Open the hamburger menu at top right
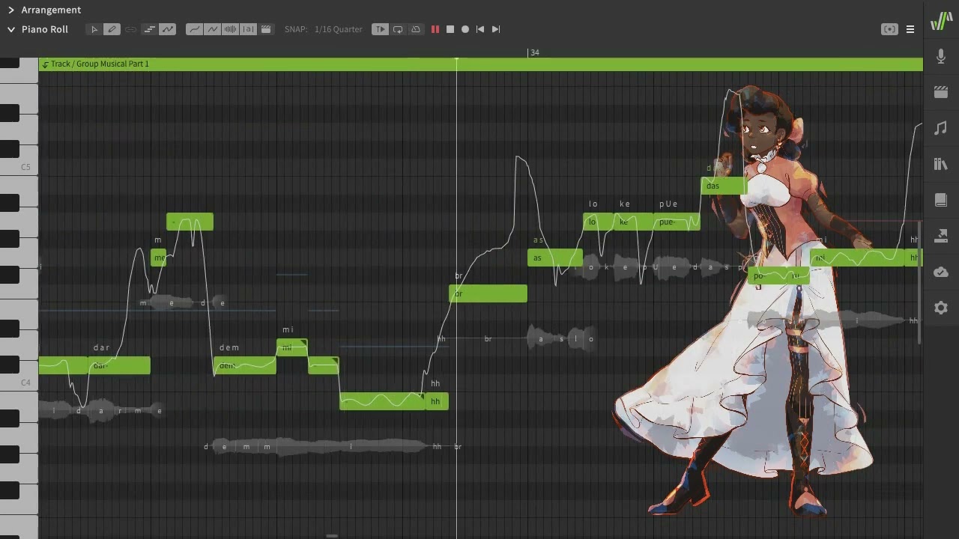959x539 pixels. pos(910,29)
